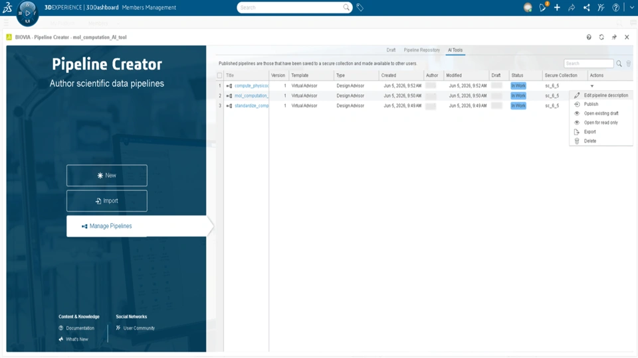The image size is (638, 358).
Task: Open the user profile avatar
Action: coord(528,7)
